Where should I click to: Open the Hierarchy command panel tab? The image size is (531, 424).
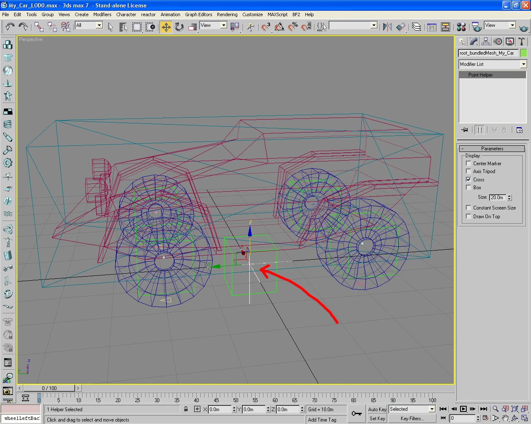coord(486,41)
